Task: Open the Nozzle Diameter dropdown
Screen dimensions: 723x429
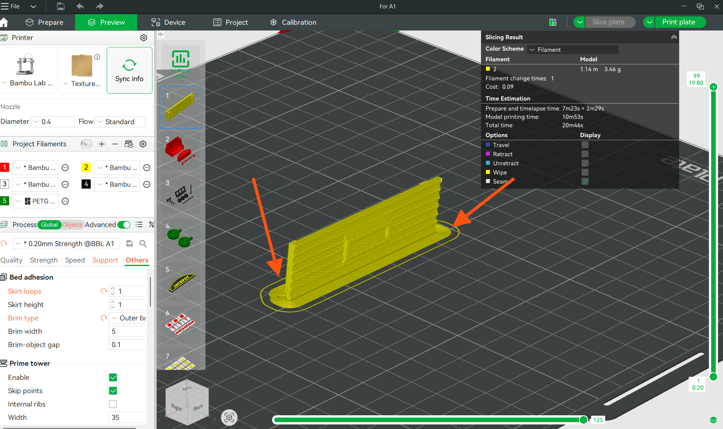Action: click(x=53, y=122)
